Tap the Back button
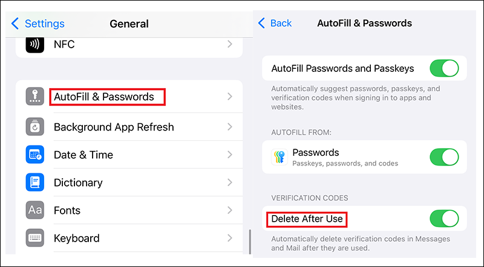The image size is (484, 267). (x=275, y=23)
